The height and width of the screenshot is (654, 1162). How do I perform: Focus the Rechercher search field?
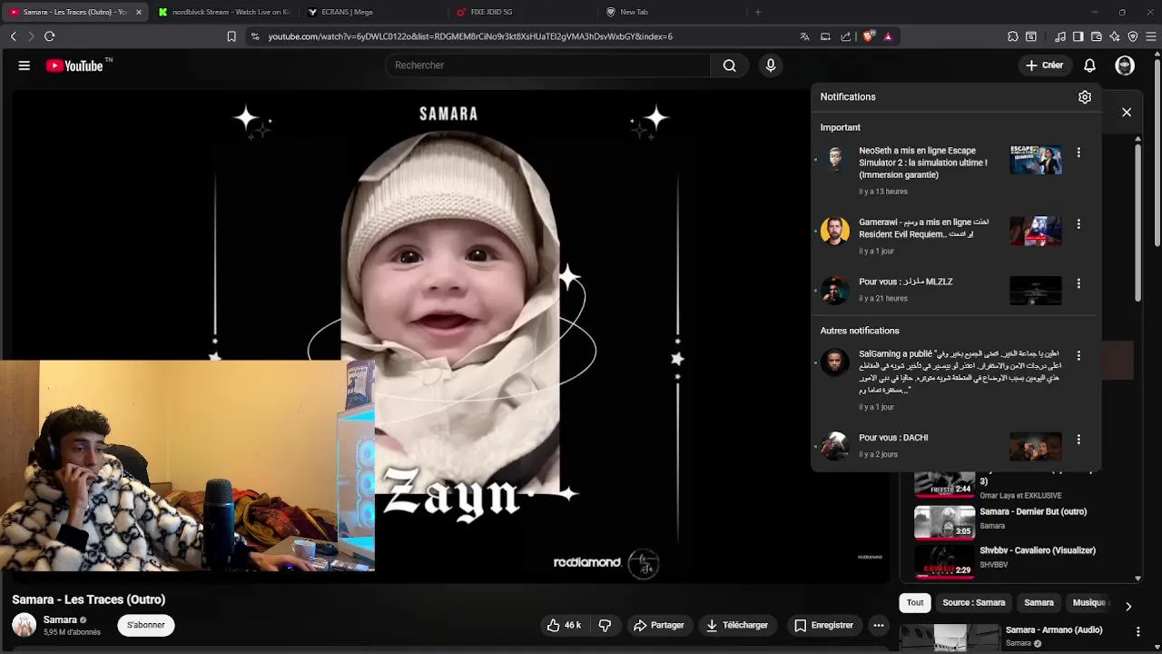coord(548,65)
